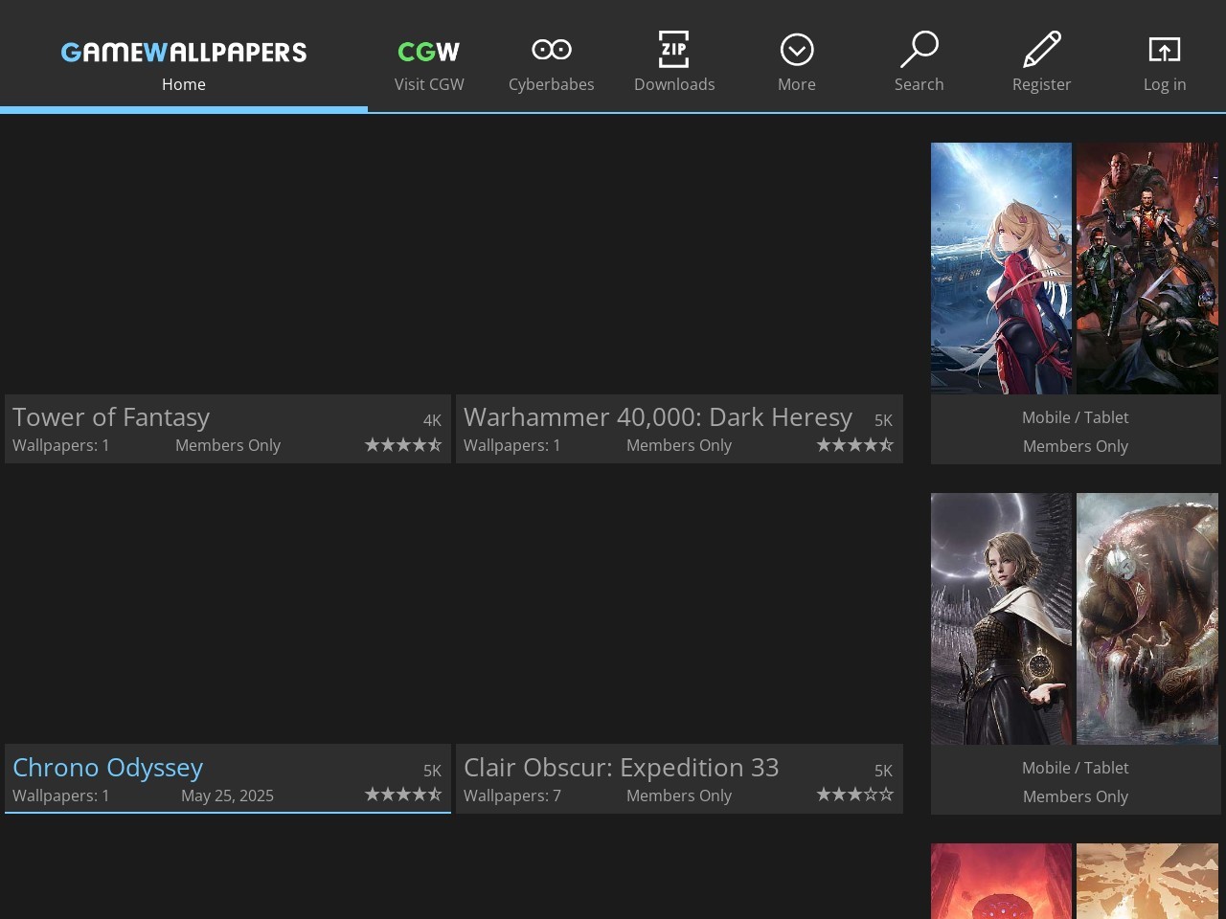1226x919 pixels.
Task: Open the armored soldiers group mobile thumbnail
Action: pyautogui.click(x=1147, y=268)
